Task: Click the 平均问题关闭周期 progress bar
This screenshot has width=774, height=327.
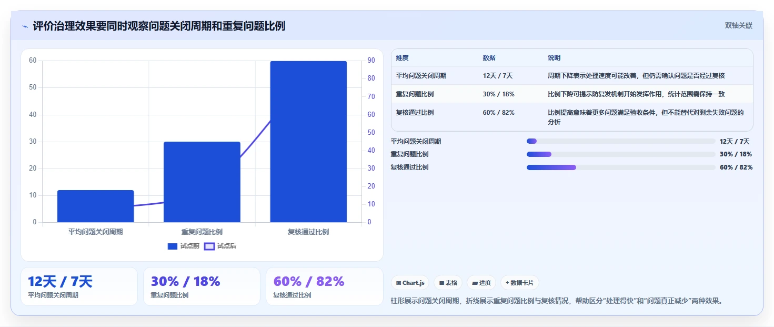Action: click(x=621, y=141)
